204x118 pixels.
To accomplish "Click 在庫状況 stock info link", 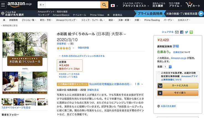I will pyautogui.click(x=177, y=52).
